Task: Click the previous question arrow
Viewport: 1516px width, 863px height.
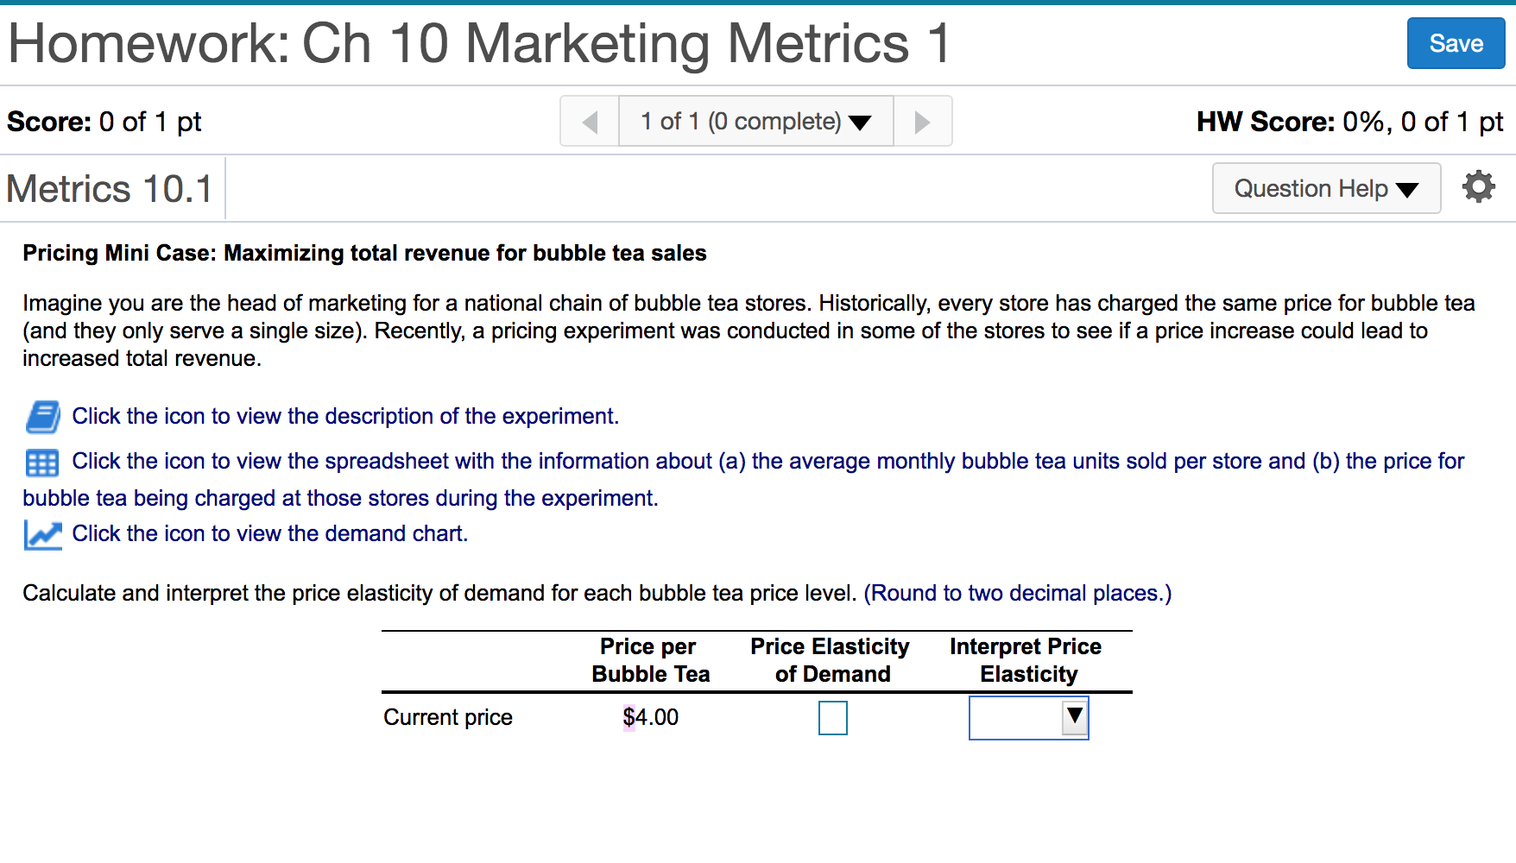Action: 590,121
